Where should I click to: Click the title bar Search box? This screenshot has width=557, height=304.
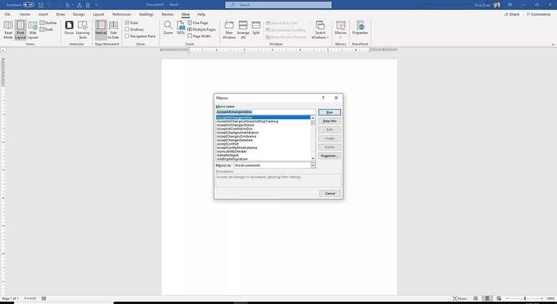pyautogui.click(x=278, y=5)
